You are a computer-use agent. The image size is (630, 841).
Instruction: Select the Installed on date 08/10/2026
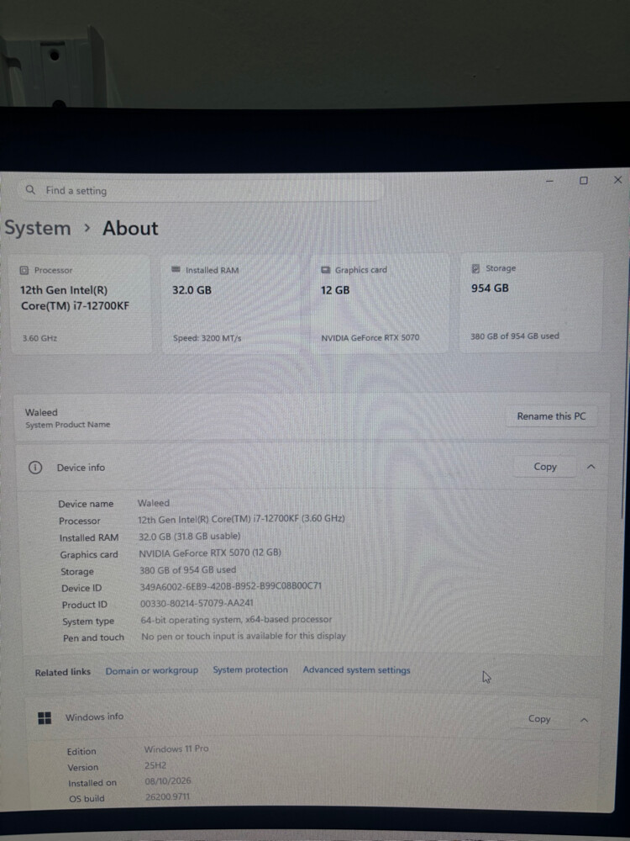click(x=168, y=781)
